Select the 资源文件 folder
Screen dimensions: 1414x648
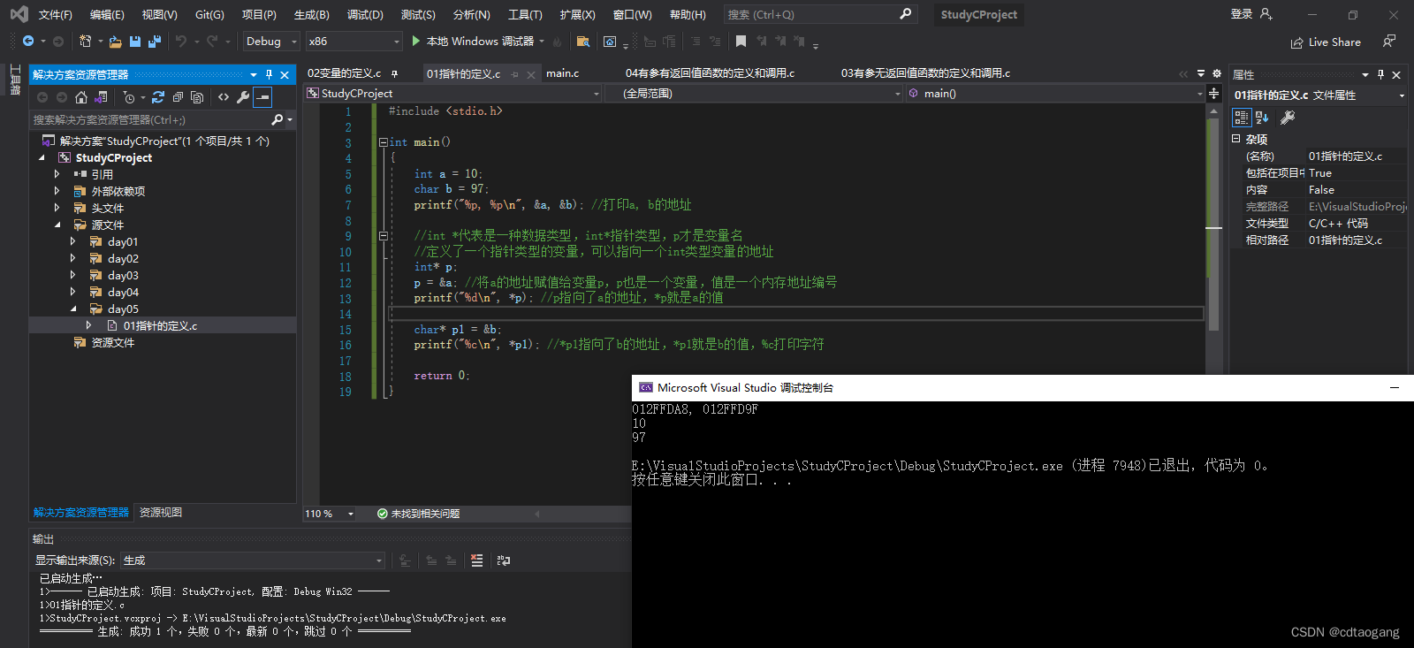coord(113,342)
